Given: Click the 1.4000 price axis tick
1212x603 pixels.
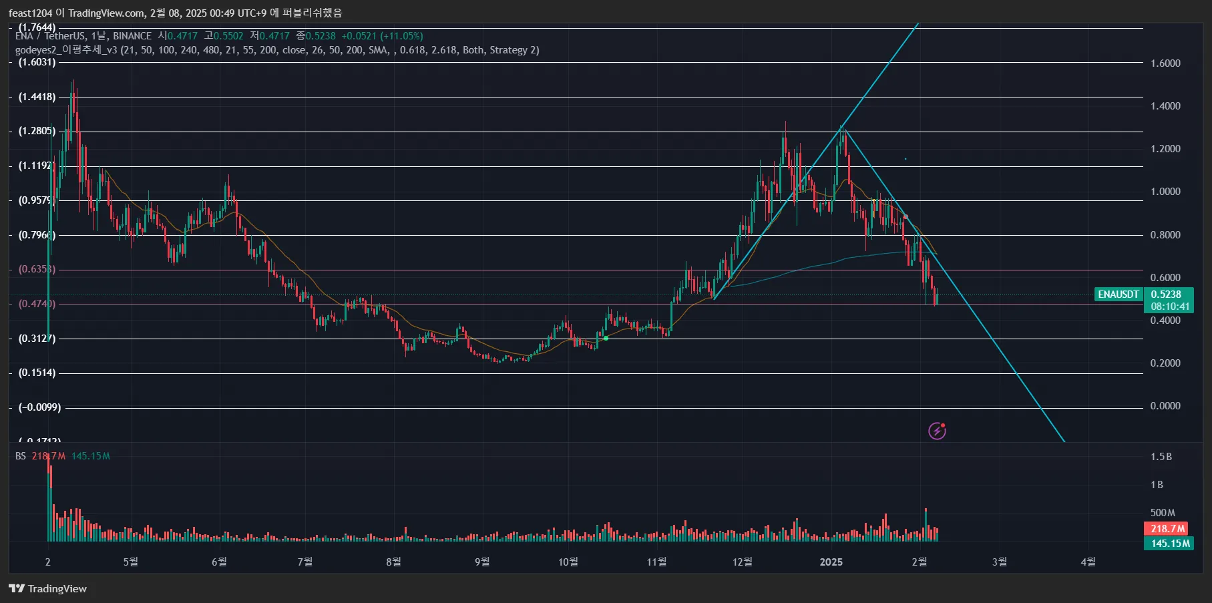Looking at the screenshot, I should point(1165,106).
